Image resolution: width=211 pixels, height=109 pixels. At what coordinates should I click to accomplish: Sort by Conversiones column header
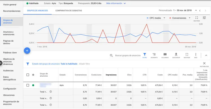coord(81,75)
